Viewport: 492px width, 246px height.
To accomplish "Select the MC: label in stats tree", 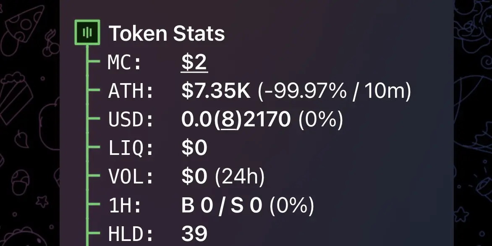I will pos(125,63).
